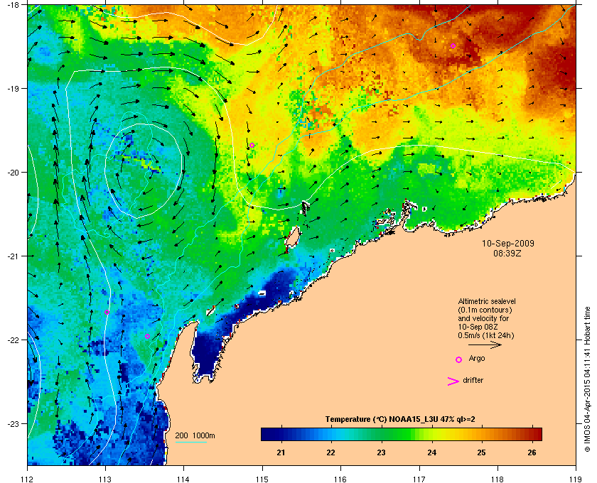The width and height of the screenshot is (597, 483).
Task: Click the latitude axis label -18
Action: pyautogui.click(x=13, y=5)
